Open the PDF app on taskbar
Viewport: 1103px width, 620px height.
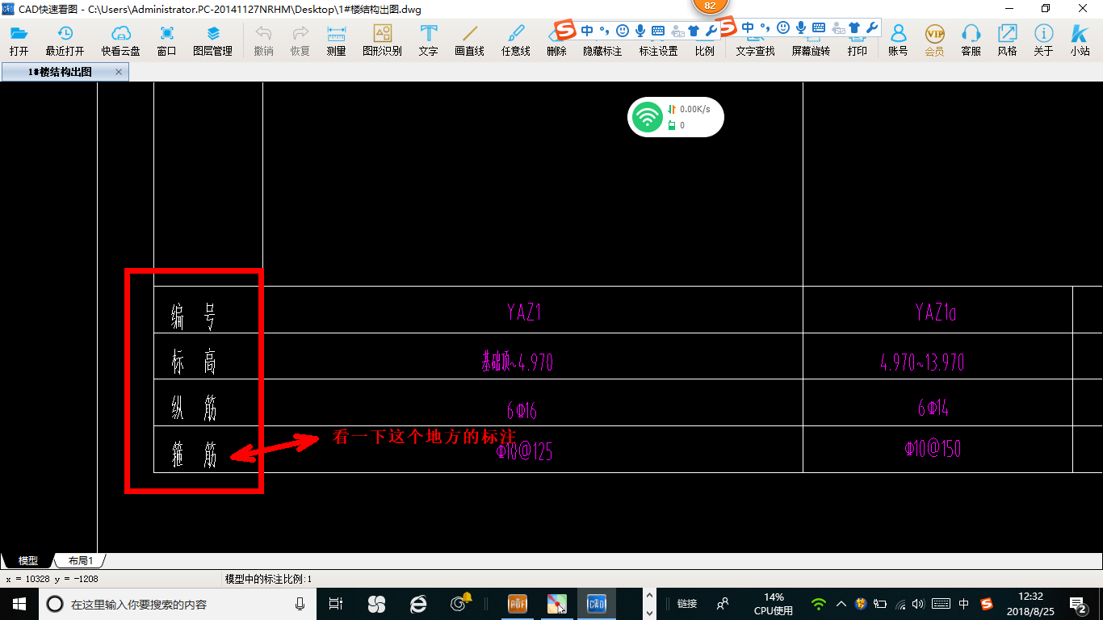click(517, 604)
